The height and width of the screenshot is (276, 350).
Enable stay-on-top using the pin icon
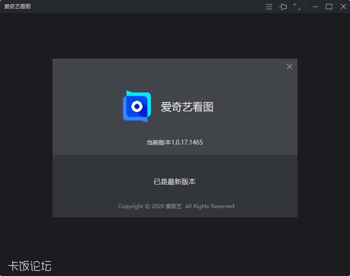point(283,7)
